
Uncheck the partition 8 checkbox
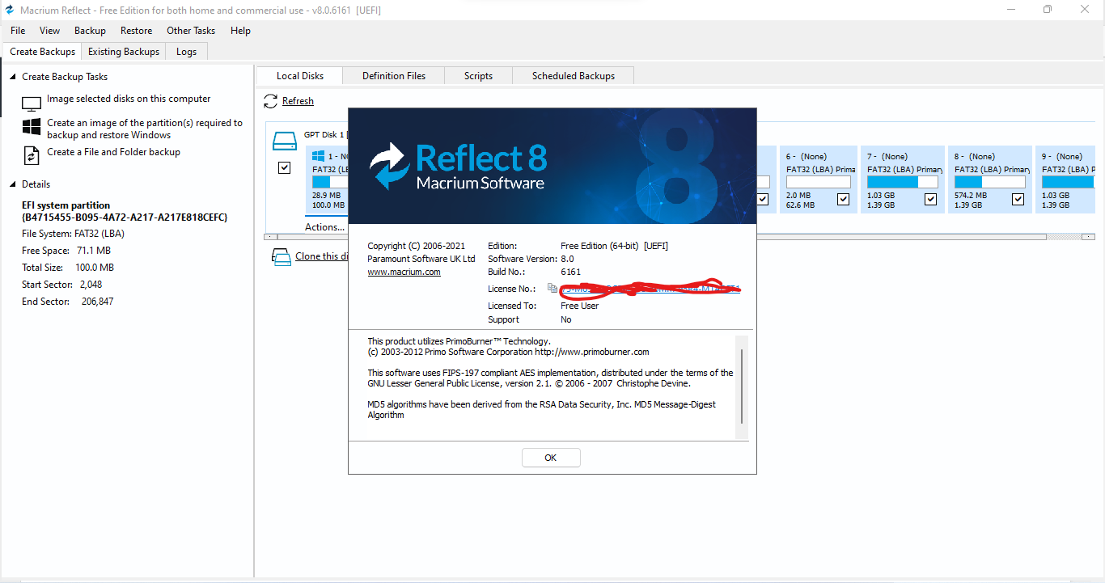1018,199
